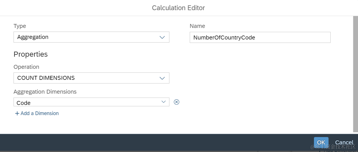Click the chevron arrow of the Code dimension
This screenshot has height=152, width=358.
[x=163, y=102]
